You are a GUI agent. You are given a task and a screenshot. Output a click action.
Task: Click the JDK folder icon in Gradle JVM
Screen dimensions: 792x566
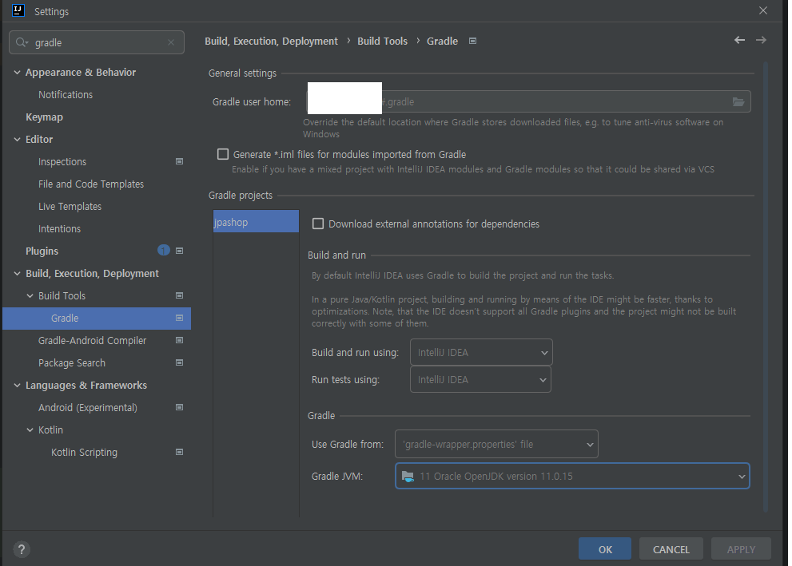pos(408,477)
